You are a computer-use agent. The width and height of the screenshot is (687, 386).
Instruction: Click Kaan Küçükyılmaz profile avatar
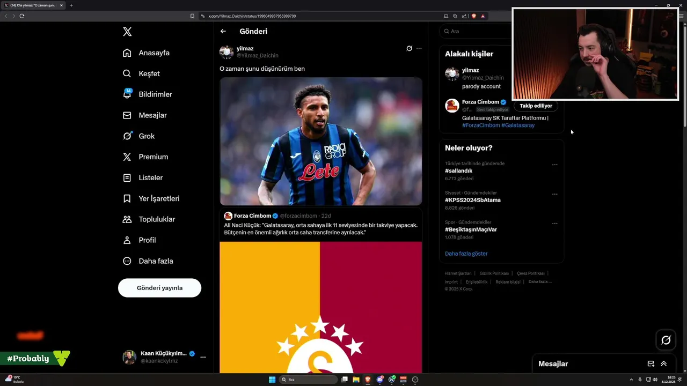point(129,357)
